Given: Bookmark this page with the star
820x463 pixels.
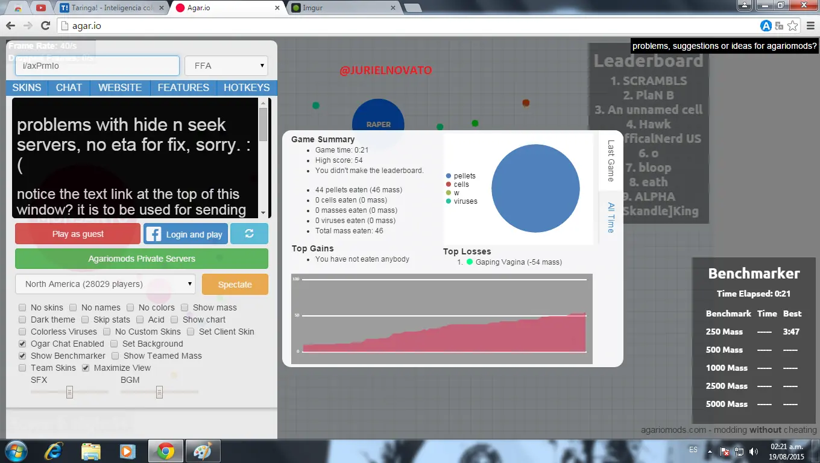Looking at the screenshot, I should click(x=793, y=25).
